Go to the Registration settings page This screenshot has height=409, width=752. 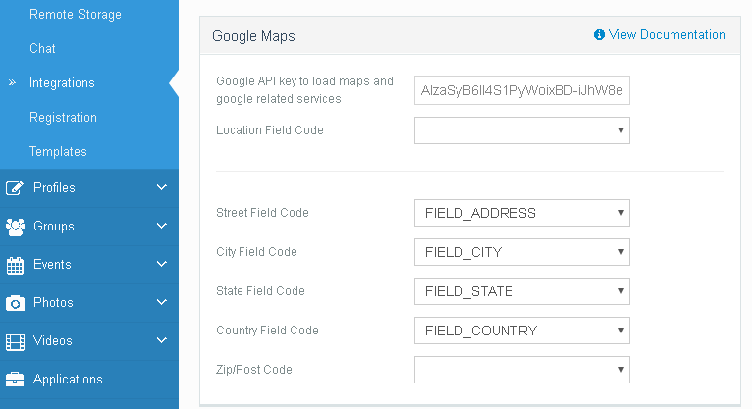click(x=63, y=118)
